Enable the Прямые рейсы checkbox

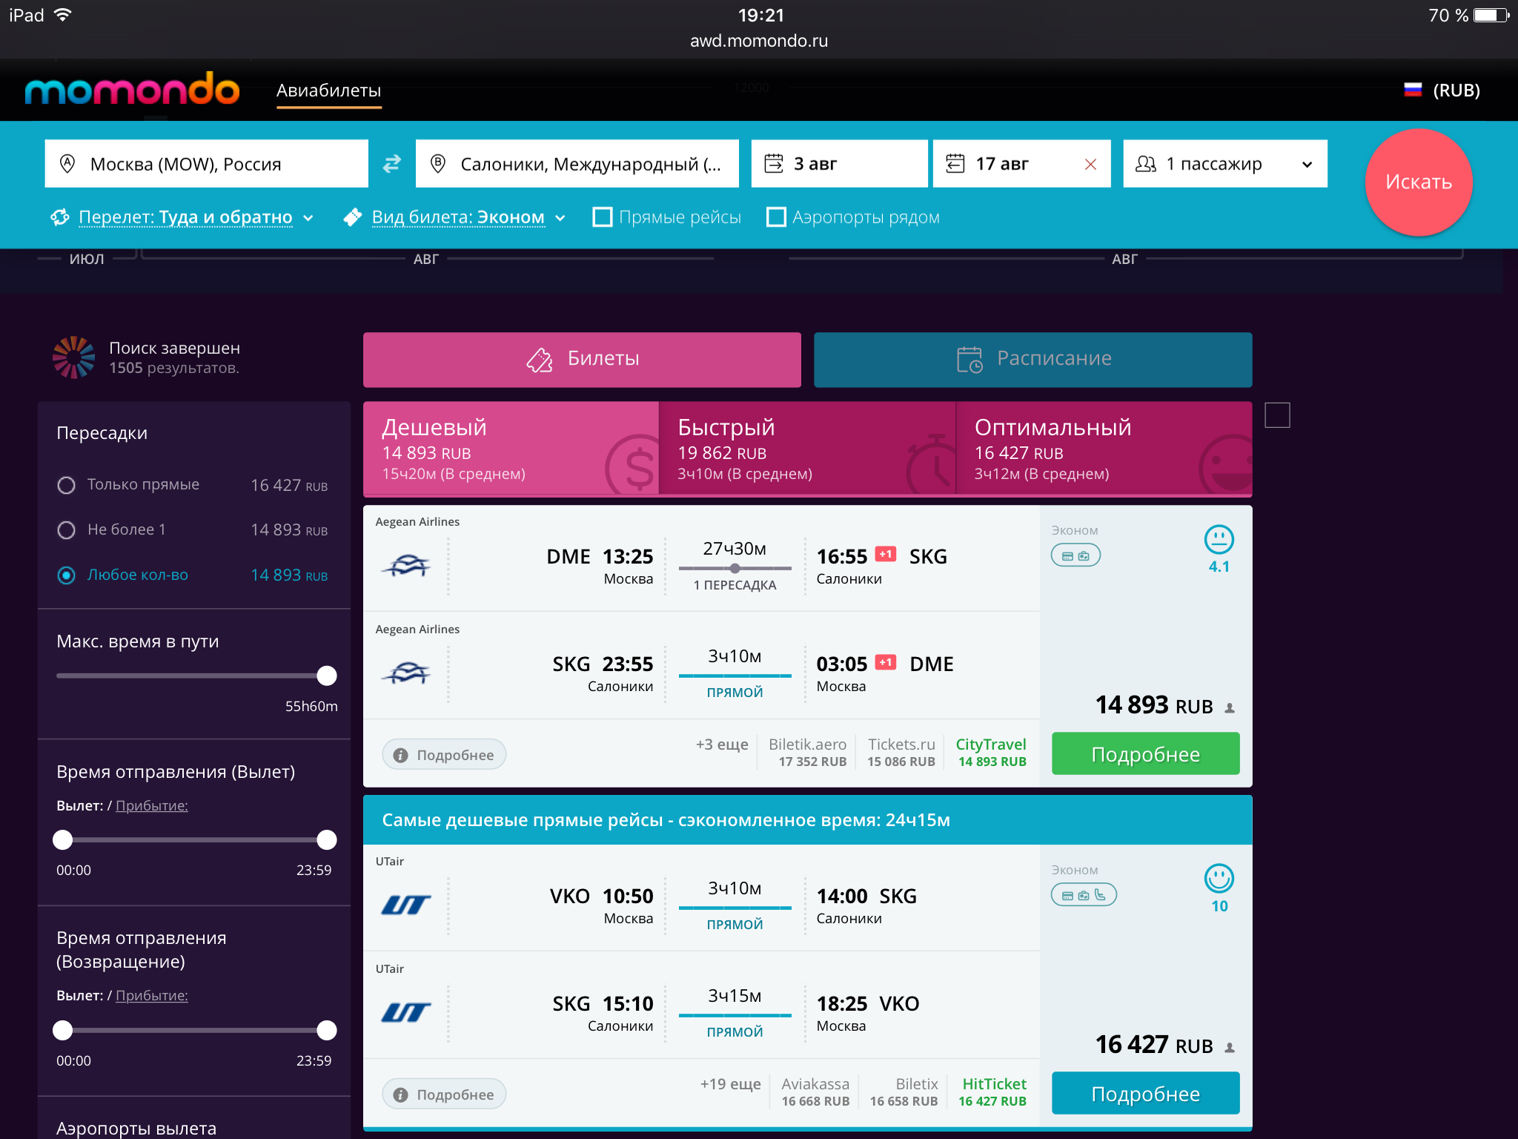(603, 217)
